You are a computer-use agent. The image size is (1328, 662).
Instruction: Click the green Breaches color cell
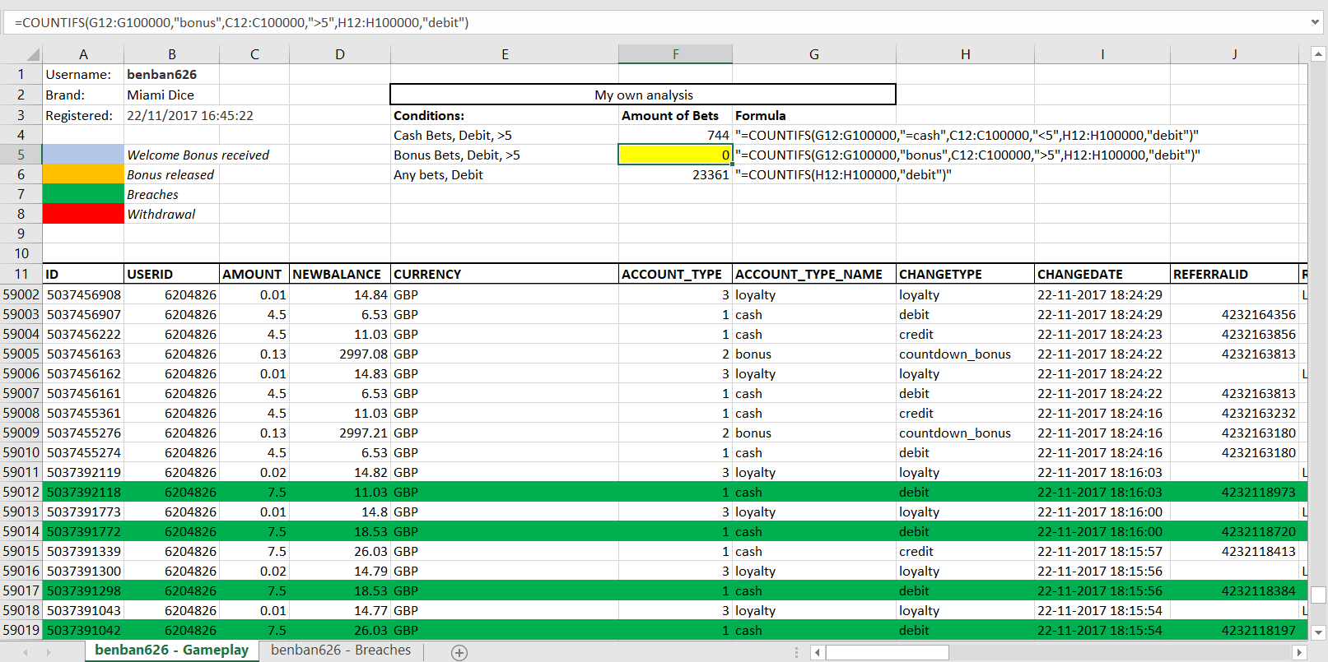(83, 194)
